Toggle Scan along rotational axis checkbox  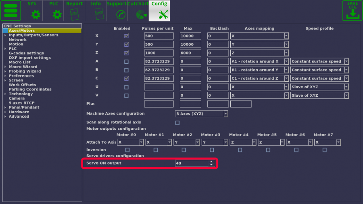[x=177, y=123]
